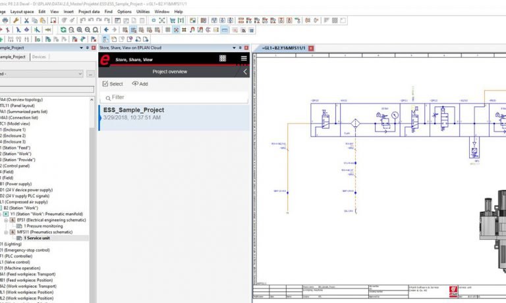The width and height of the screenshot is (506, 303).
Task: Click the shopping cart parts icon
Action: coord(173,20)
